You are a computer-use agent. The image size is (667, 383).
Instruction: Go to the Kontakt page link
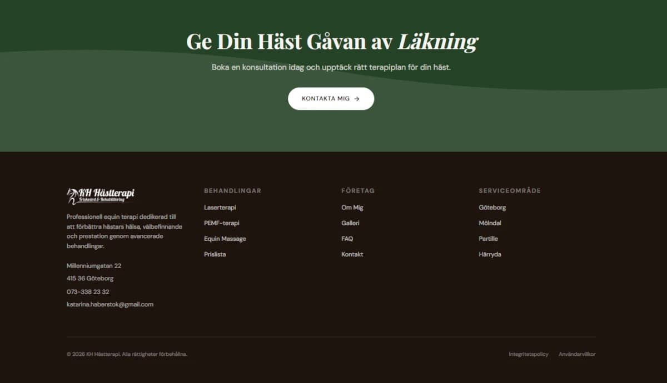coord(352,254)
